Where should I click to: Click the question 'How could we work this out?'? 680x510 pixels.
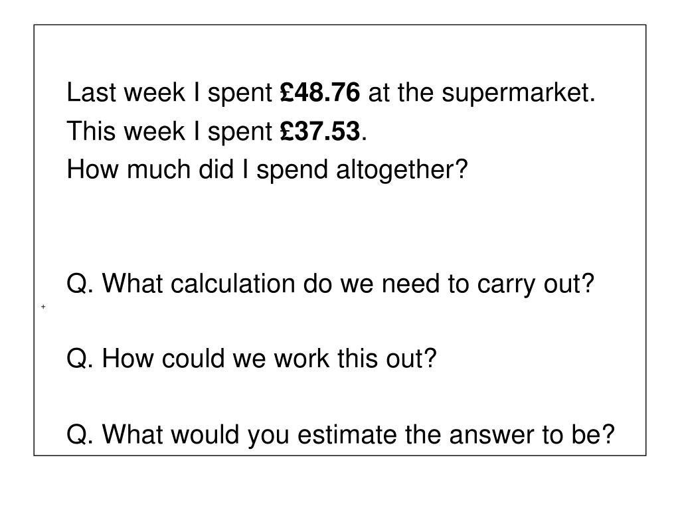click(269, 359)
